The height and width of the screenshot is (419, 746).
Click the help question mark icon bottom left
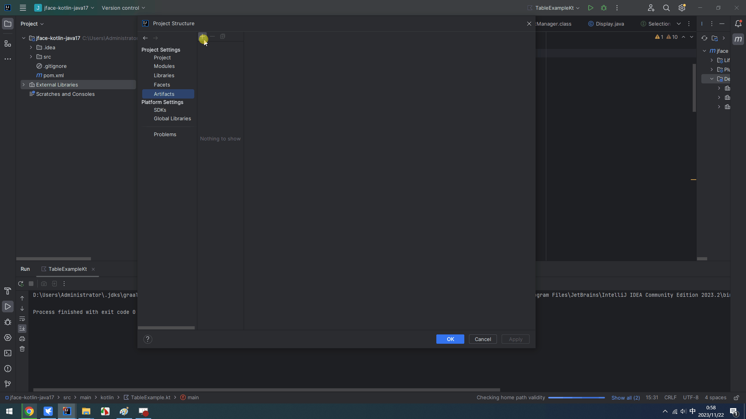pyautogui.click(x=148, y=339)
